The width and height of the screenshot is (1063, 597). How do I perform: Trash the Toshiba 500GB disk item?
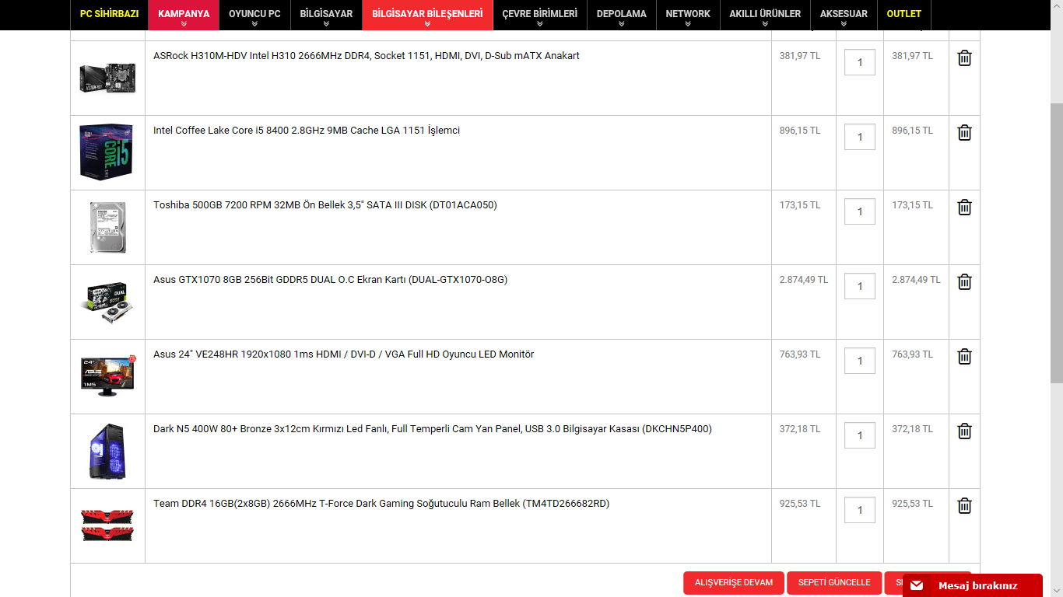pyautogui.click(x=964, y=208)
